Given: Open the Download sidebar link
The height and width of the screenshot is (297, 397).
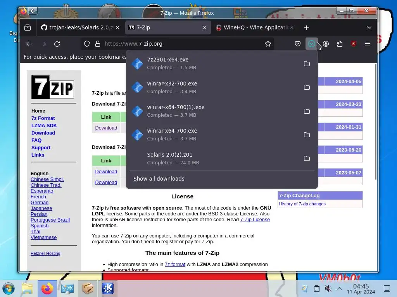Looking at the screenshot, I should pyautogui.click(x=43, y=133).
